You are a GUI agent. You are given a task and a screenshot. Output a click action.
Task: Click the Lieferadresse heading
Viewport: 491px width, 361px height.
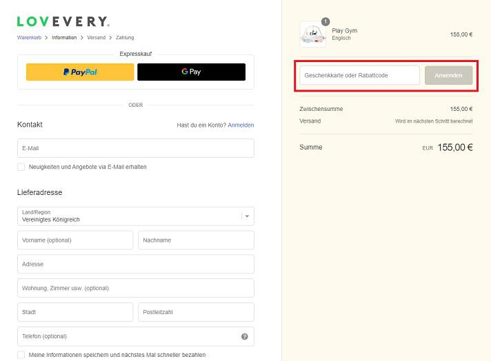point(40,192)
